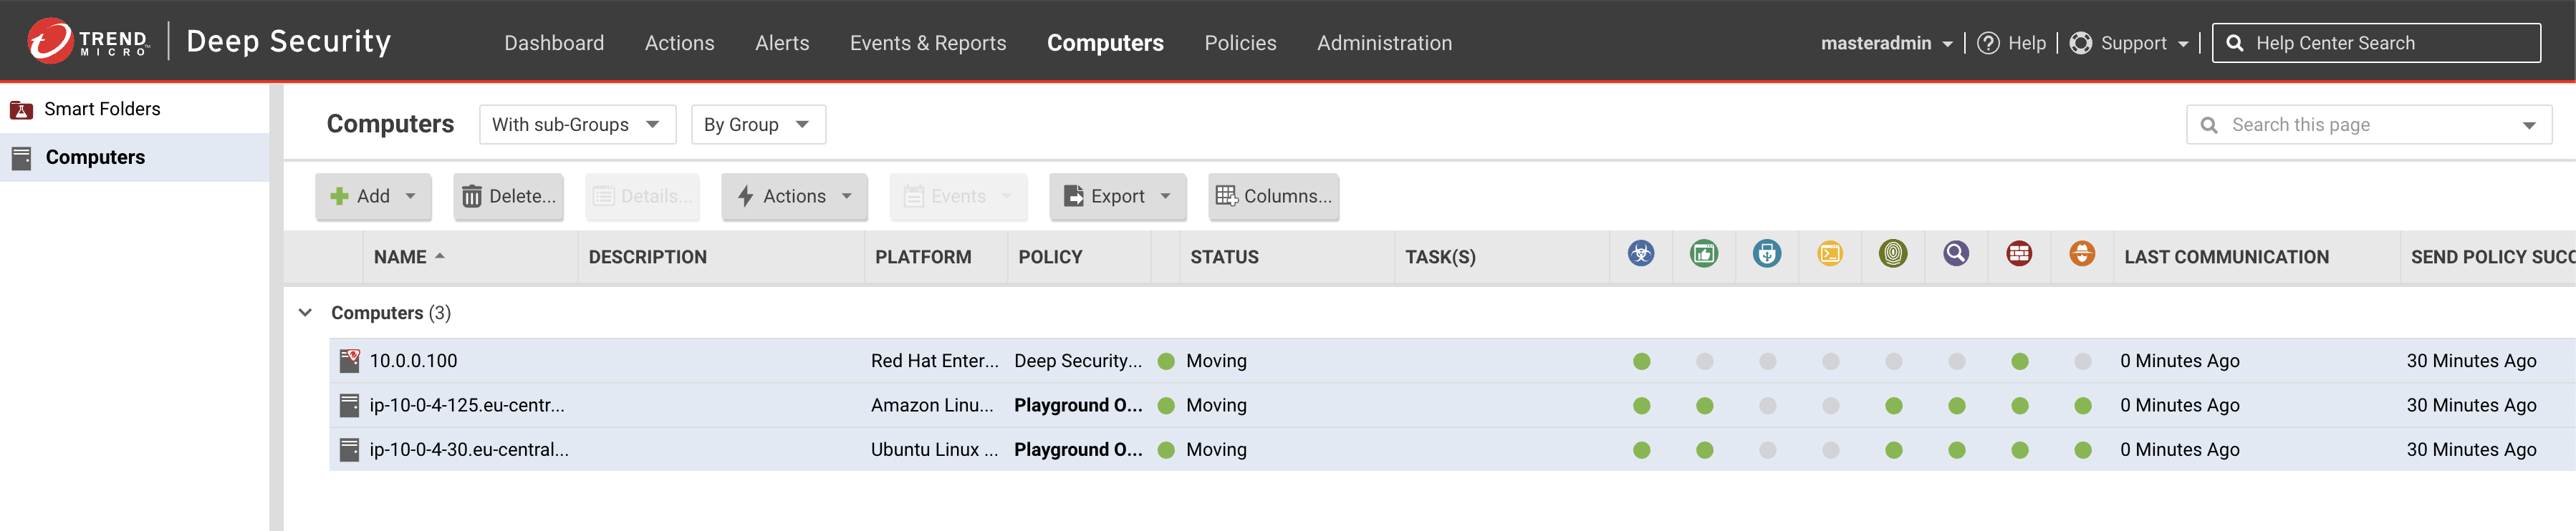Select the 10.0.0.100 computer row
Viewport: 2576px width, 531px height.
[x=1452, y=361]
